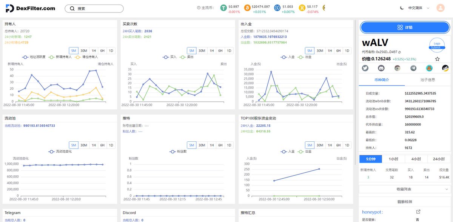The width and height of the screenshot is (453, 222).
Task: Click the blue USDC coin icon
Action: point(277,8)
